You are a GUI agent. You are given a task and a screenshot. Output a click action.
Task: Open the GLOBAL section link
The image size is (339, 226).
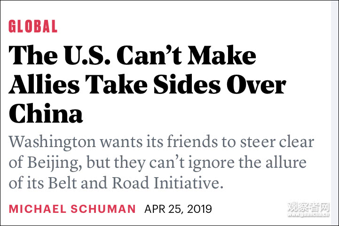33,26
